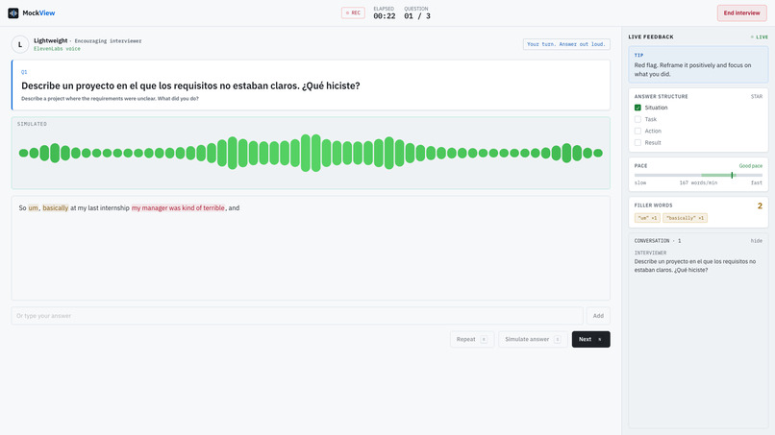Screen dimensions: 775x435
Task: Click the STAR label in Answer Structure
Action: point(756,96)
